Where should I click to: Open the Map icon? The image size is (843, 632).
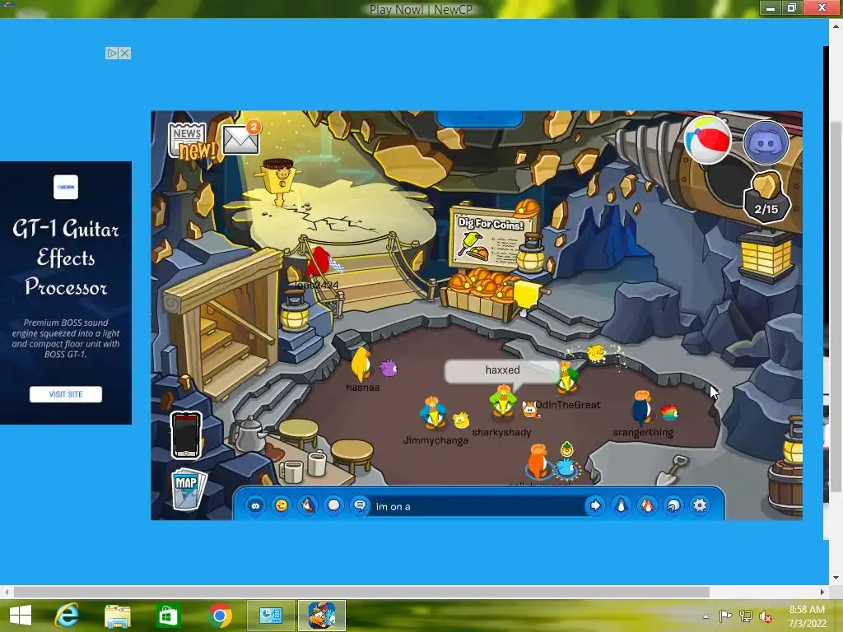187,489
